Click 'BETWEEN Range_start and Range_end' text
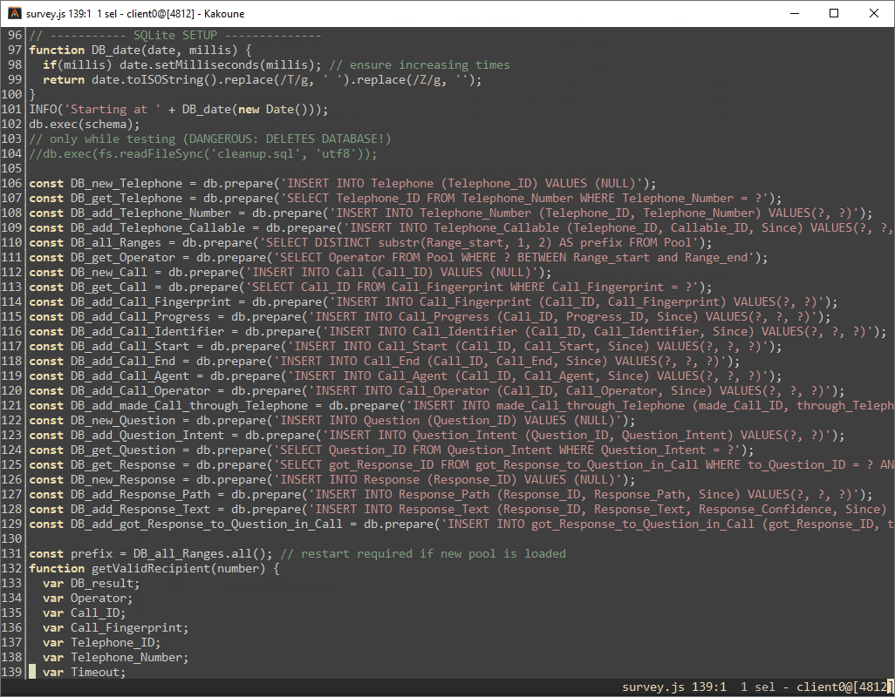 [x=632, y=258]
